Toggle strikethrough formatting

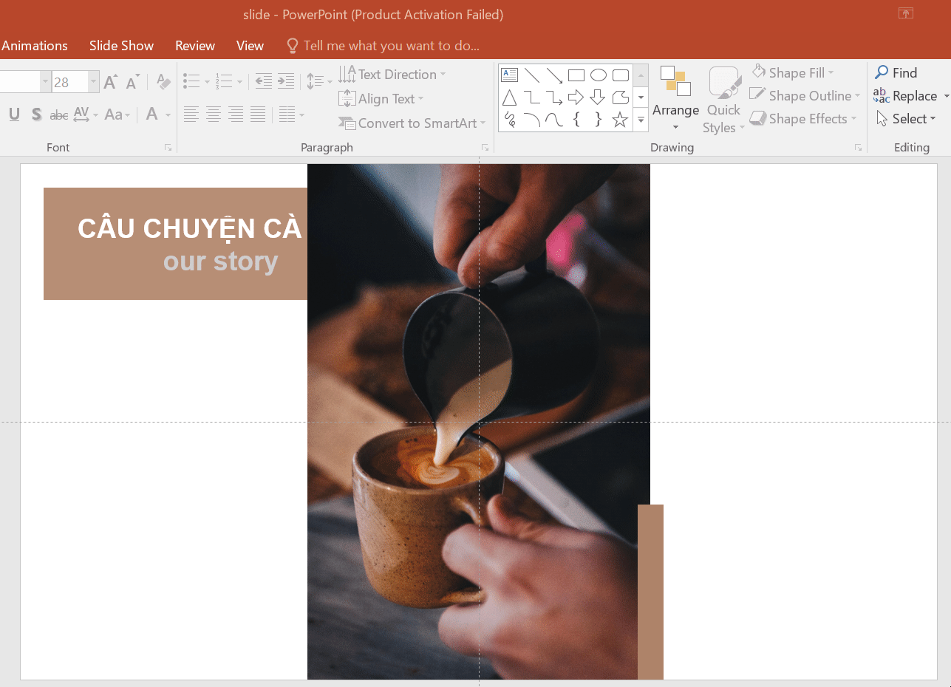click(x=58, y=115)
